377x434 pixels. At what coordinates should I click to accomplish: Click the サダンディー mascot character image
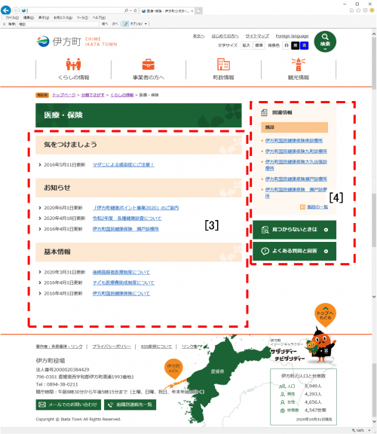click(321, 345)
